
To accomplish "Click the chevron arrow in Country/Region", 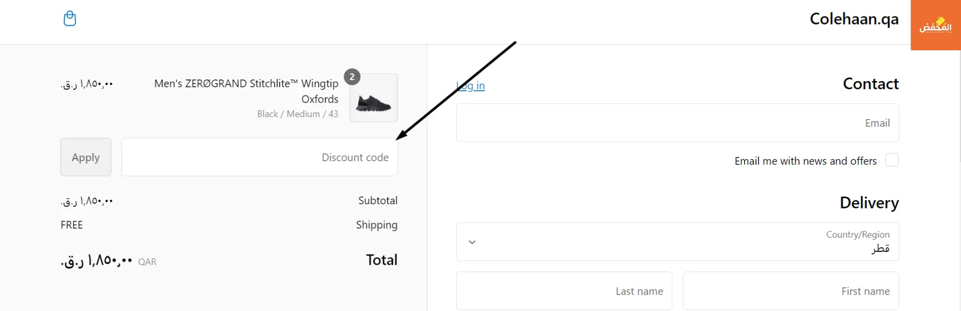I will point(472,242).
